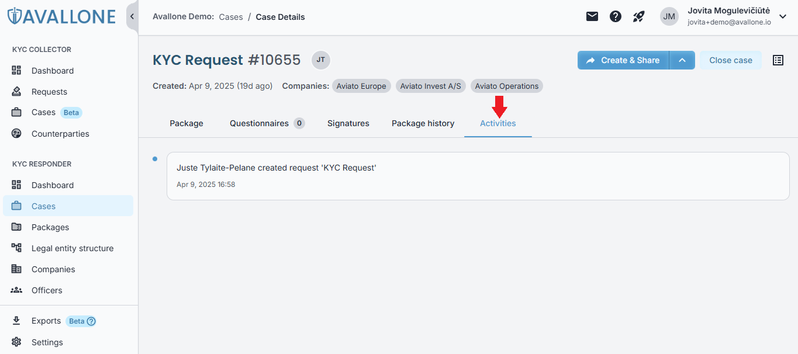Click the Aviato Europe company chip
Image resolution: width=798 pixels, height=354 pixels.
pos(361,86)
